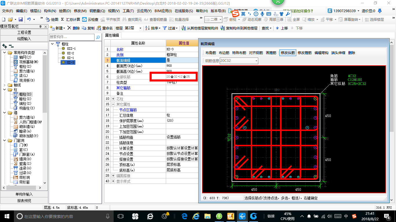The image size is (396, 222).
Task: Open Task View on the taskbar
Action: tap(121, 216)
